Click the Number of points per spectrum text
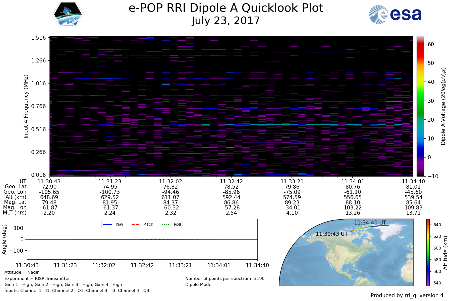 [225, 278]
